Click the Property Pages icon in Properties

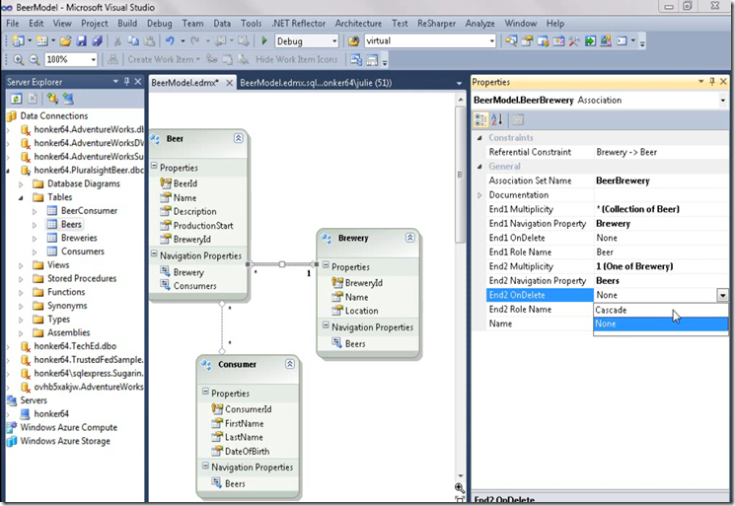518,120
